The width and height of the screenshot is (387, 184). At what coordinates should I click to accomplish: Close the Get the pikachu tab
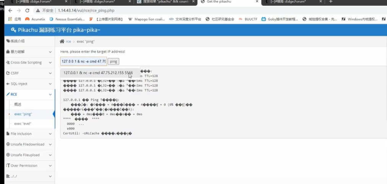tap(257, 2)
